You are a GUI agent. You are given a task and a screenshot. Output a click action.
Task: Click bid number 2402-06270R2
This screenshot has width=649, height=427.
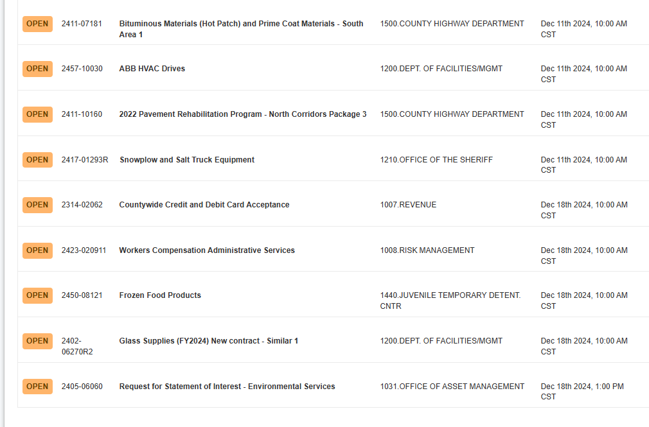(x=77, y=346)
